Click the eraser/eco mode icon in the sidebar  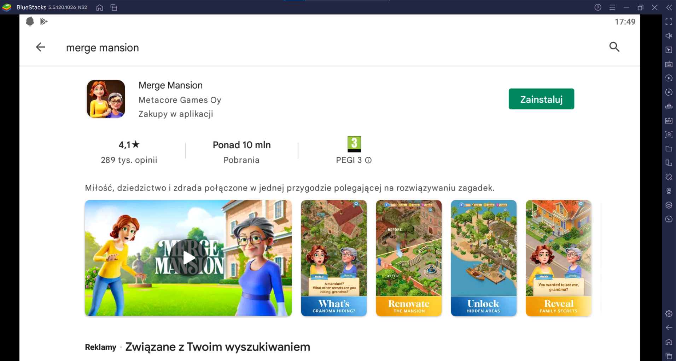coord(669,177)
